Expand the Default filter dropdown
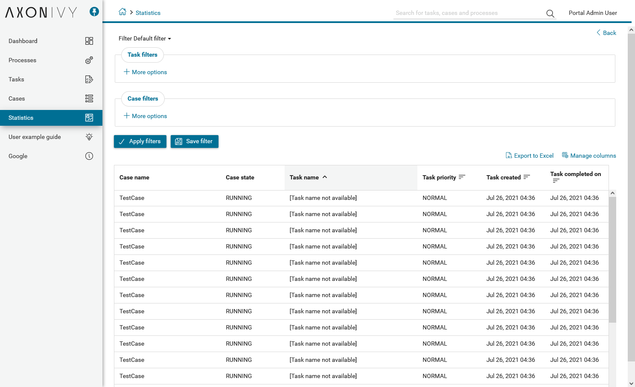635x387 pixels. click(145, 38)
